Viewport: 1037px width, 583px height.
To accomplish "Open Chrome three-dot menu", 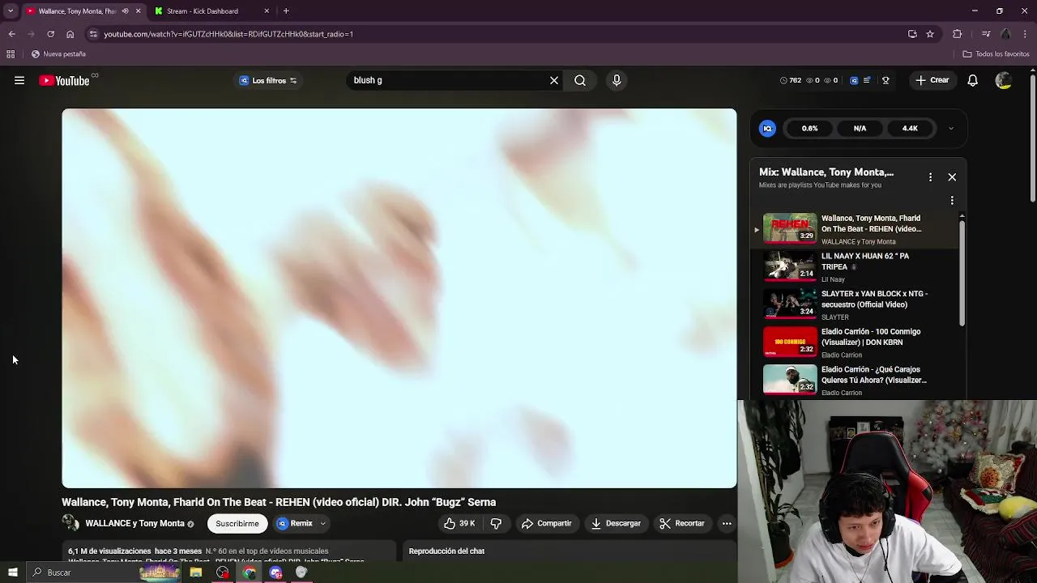I will pos(1026,34).
